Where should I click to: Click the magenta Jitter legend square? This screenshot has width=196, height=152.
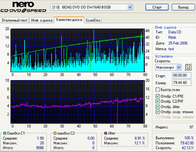point(105,133)
